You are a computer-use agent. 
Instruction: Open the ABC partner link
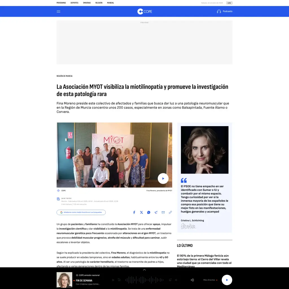point(229,3)
